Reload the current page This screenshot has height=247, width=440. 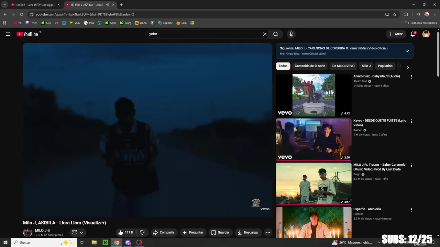(x=21, y=14)
